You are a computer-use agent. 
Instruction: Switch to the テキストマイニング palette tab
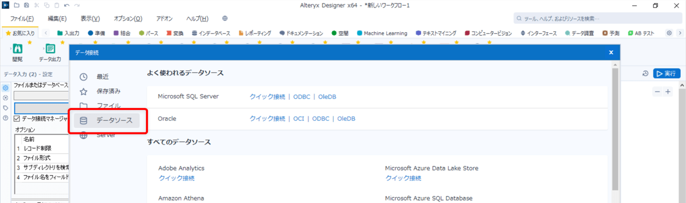436,33
